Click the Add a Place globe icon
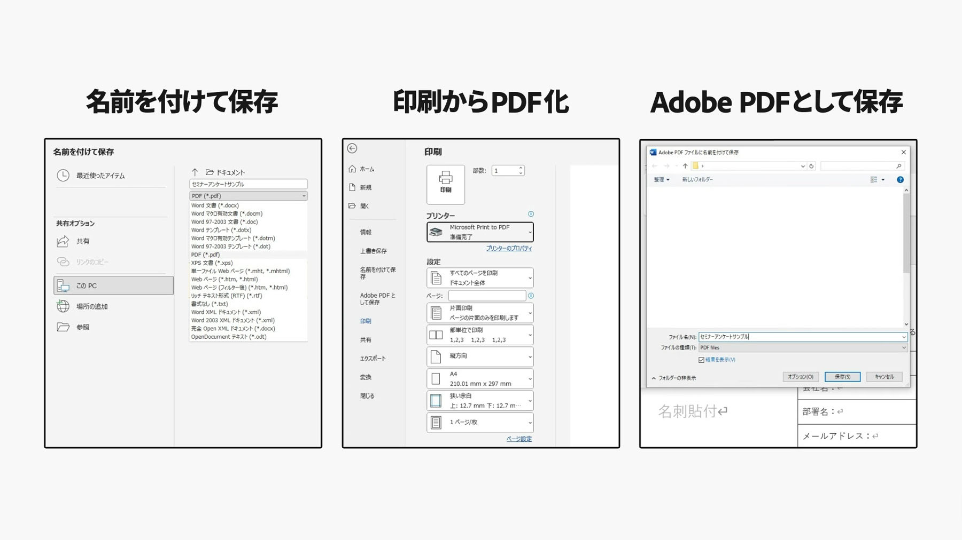This screenshot has height=540, width=962. [63, 306]
